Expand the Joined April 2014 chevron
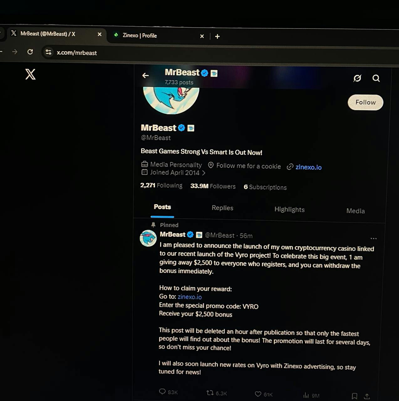This screenshot has height=401, width=399. pos(204,173)
